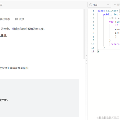Select code line number 12
This screenshot has height=120, width=120.
pos(93,51)
